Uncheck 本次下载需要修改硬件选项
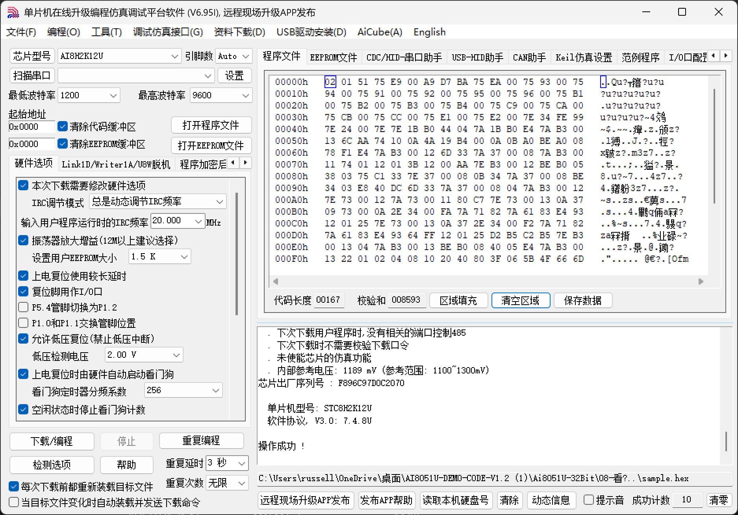The image size is (738, 515). point(23,185)
